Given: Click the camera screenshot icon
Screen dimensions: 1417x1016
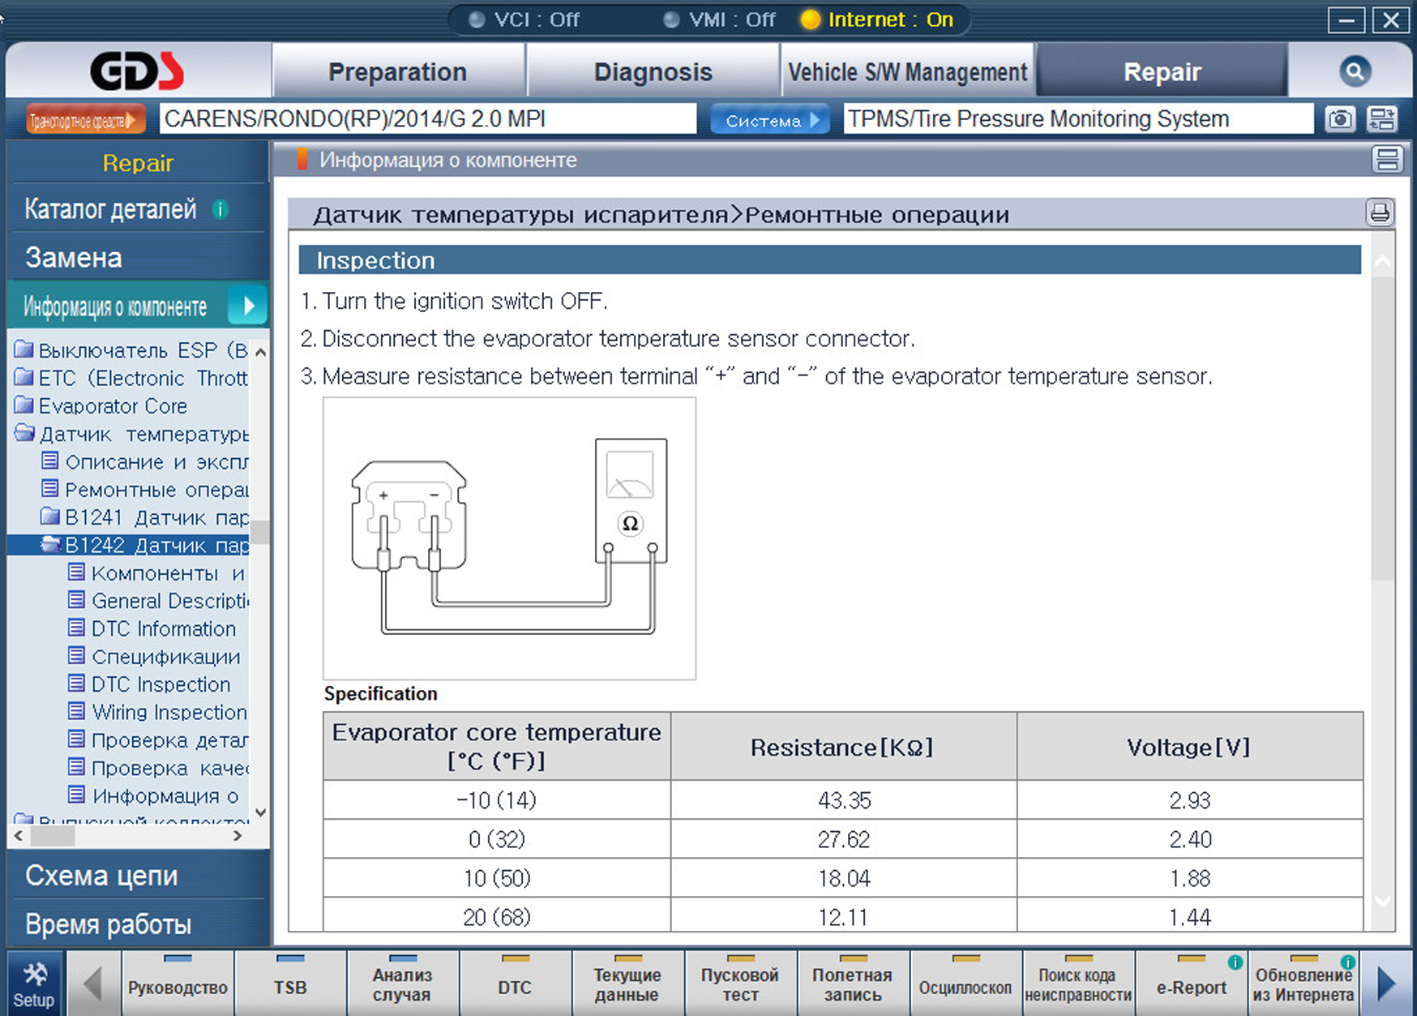Looking at the screenshot, I should click(x=1340, y=120).
